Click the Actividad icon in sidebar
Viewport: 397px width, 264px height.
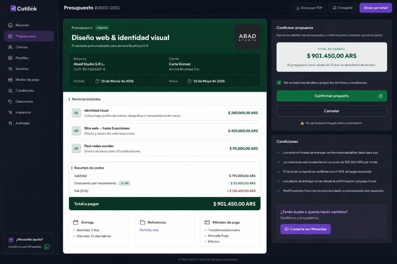click(10, 123)
